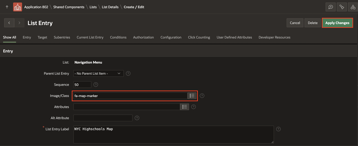Screen dimensions: 358x146
Task: Open the shared components shapes icon
Action: [x=353, y=7]
